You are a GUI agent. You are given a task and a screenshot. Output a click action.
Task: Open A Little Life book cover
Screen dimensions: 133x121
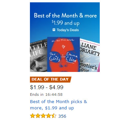point(39,56)
